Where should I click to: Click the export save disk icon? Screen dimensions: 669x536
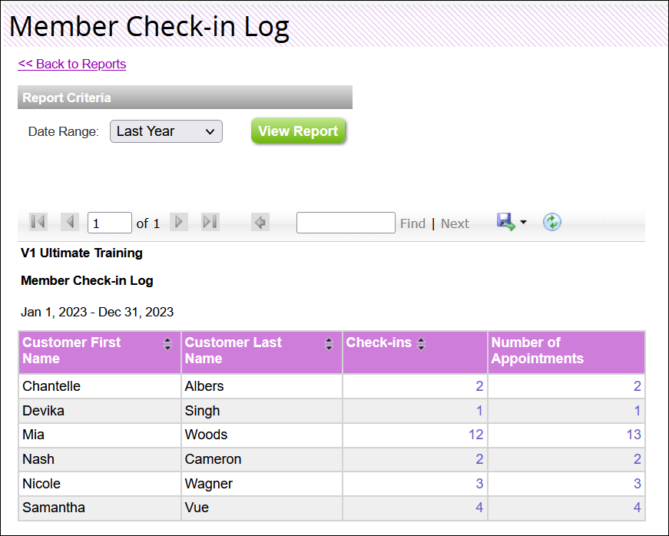click(x=506, y=222)
